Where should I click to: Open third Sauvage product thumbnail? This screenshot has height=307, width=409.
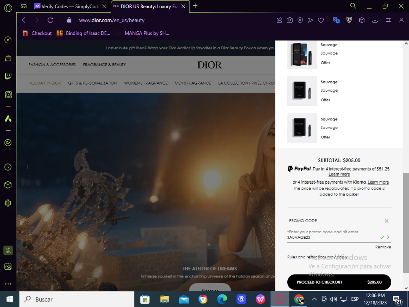point(302,128)
